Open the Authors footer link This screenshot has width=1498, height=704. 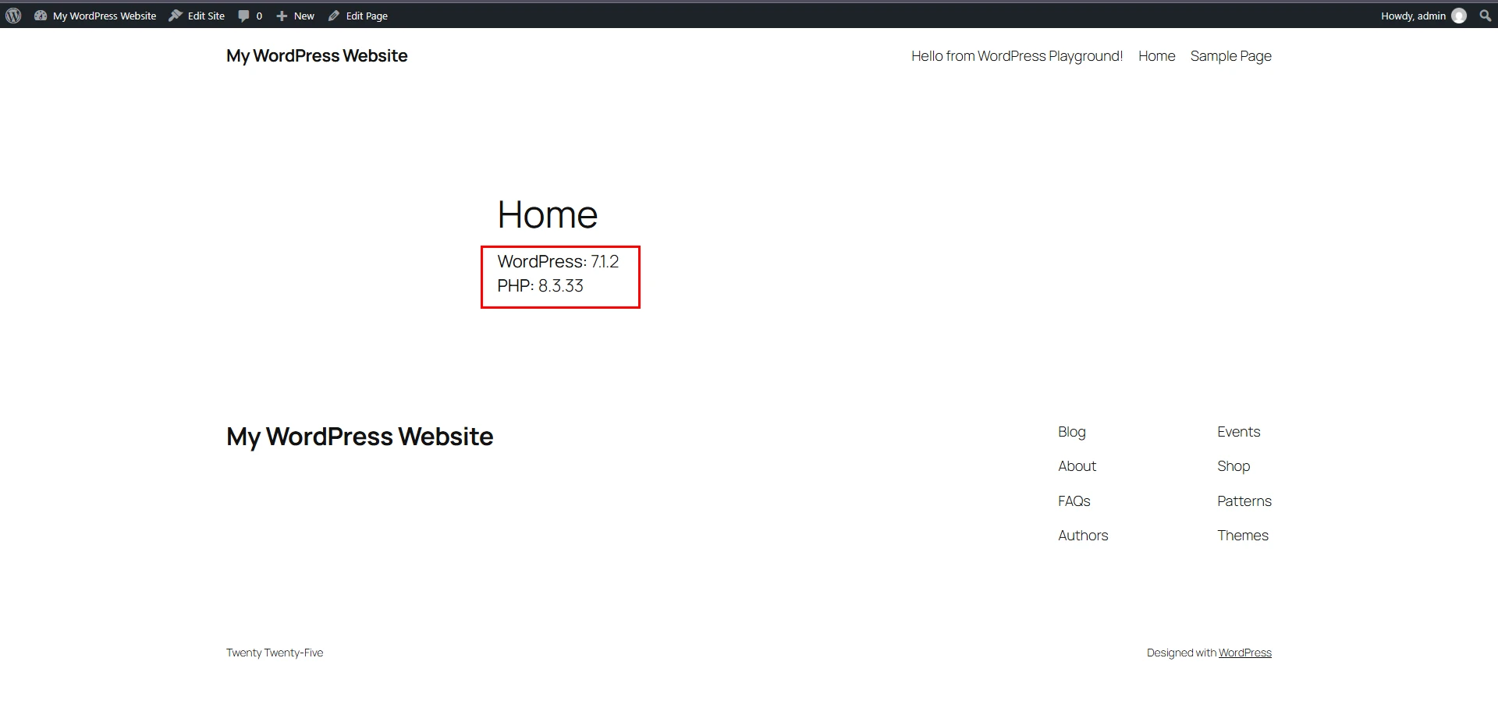coord(1083,536)
